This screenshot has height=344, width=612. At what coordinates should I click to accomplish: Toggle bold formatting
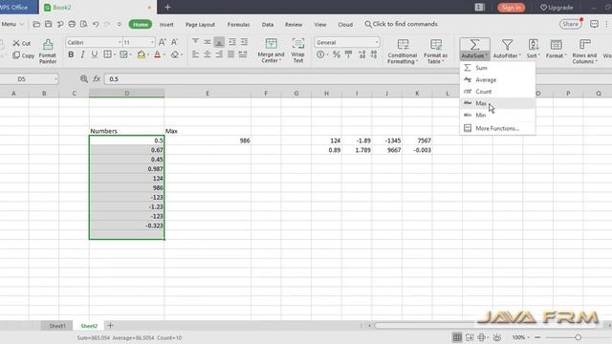coord(71,54)
